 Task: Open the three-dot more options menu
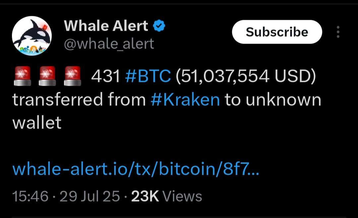pos(338,32)
